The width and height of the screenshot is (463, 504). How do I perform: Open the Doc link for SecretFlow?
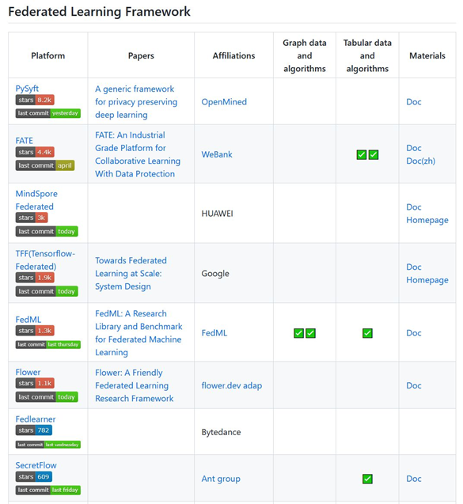(x=414, y=479)
